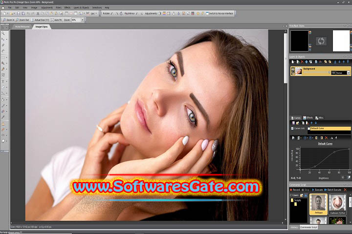This screenshot has height=234, width=352.
Task: Open the new document icon dropdown arrow
Action: pos(7,14)
